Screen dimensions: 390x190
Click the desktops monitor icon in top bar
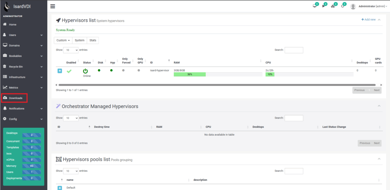coord(315,6)
